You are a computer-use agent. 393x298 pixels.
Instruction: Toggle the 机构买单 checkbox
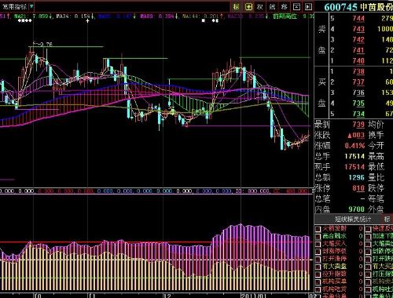pyautogui.click(x=318, y=282)
